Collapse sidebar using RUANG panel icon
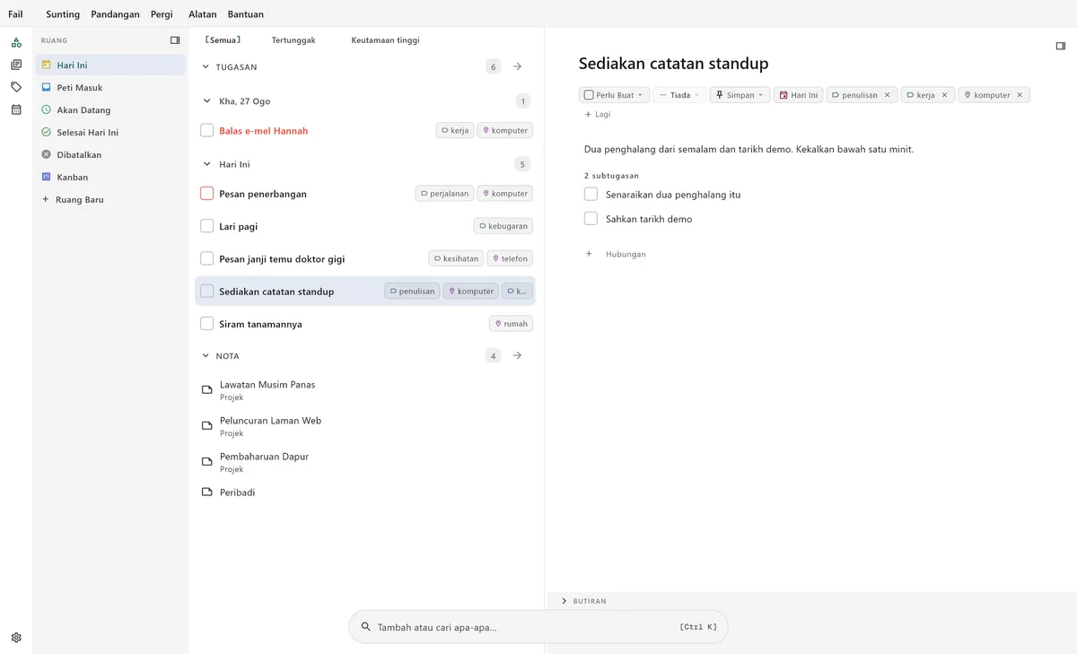1077x654 pixels. point(175,40)
